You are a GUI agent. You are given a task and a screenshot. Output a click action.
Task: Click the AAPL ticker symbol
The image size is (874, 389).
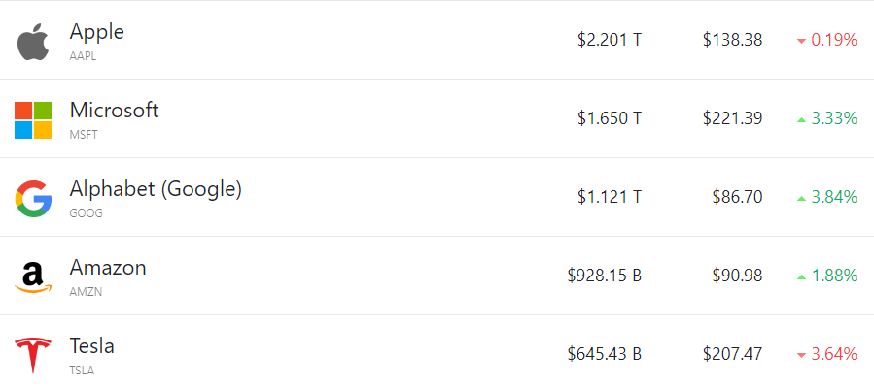[83, 56]
